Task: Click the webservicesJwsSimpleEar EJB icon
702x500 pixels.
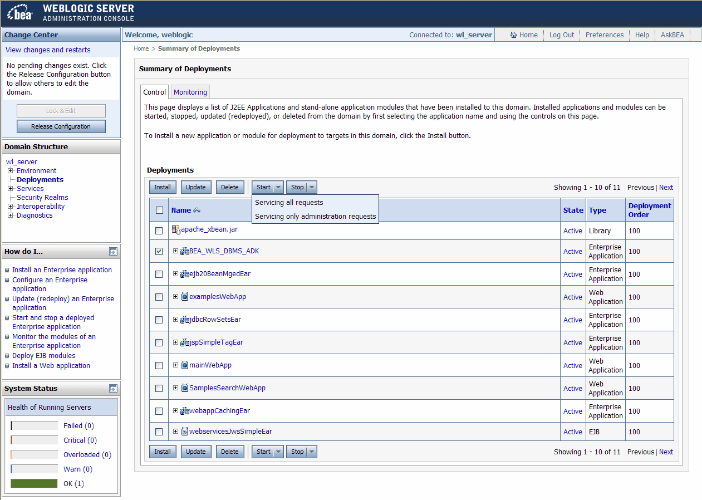Action: point(185,432)
